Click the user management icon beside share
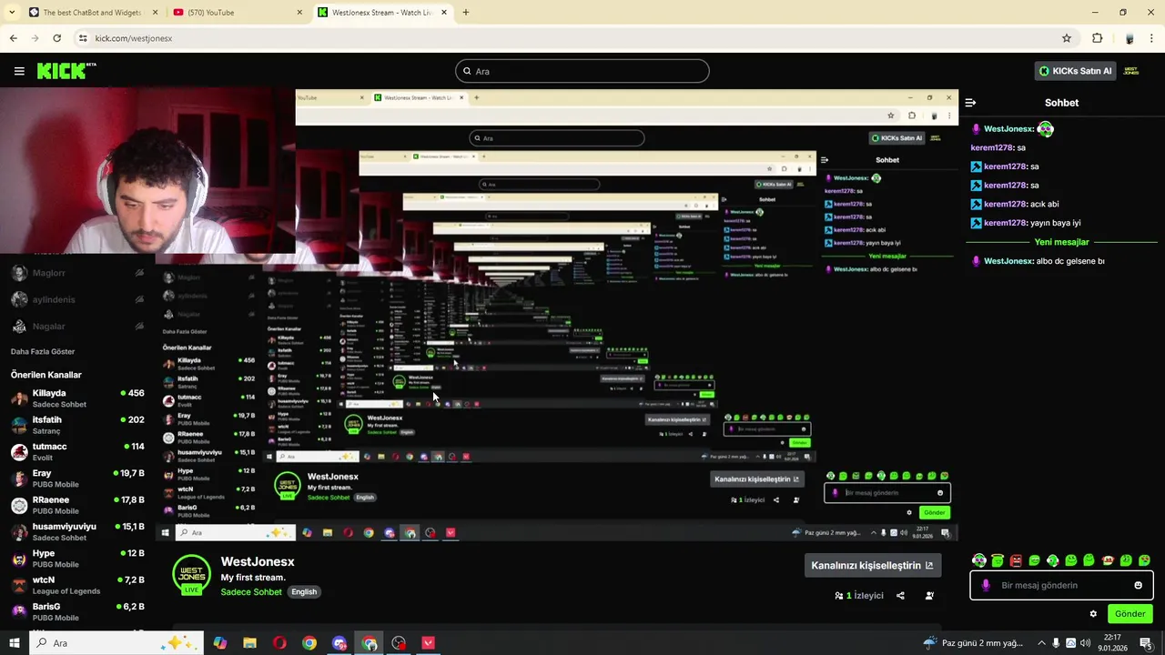 point(929,596)
